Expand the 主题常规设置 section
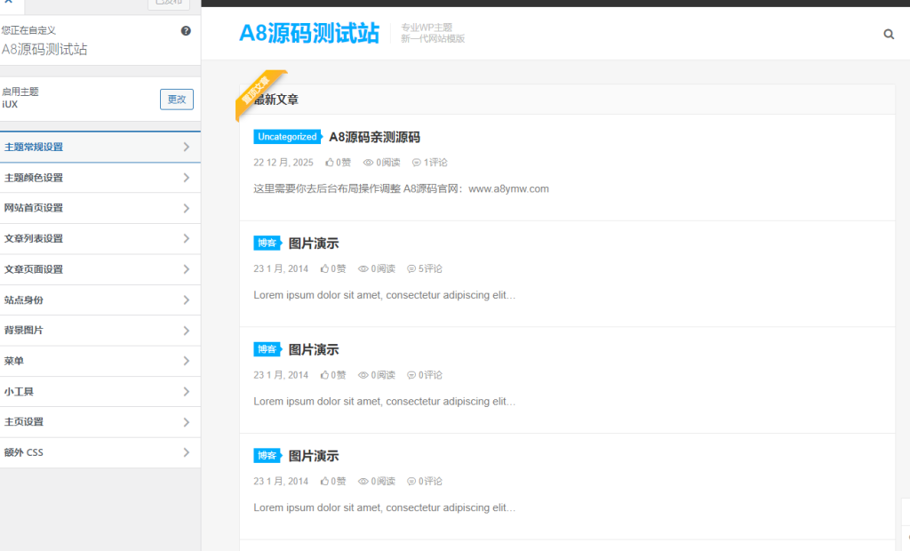Viewport: 910px width, 551px height. pos(100,147)
